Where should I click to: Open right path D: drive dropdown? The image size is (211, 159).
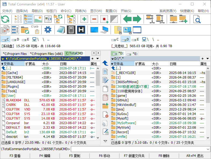coord(113,59)
